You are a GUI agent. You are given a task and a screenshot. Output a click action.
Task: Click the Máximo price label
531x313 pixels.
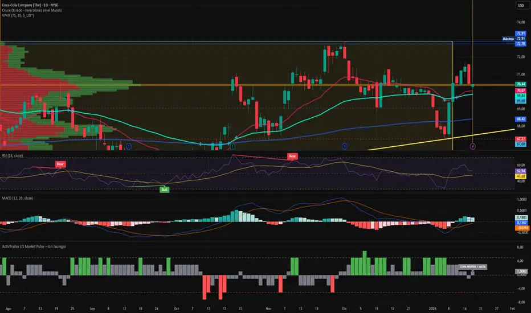click(508, 39)
